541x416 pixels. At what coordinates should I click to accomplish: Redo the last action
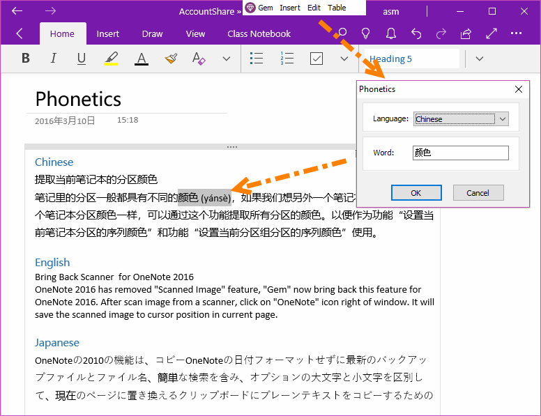441,33
